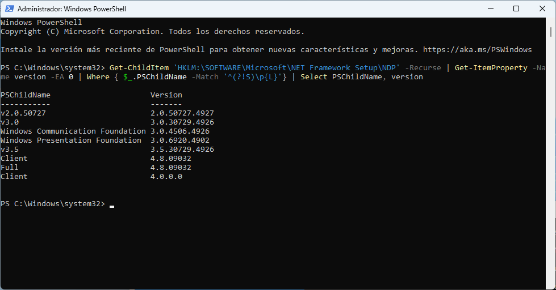Screen dimensions: 556x290
Task: Click 'Windows Presentation Foundation' entry
Action: pyautogui.click(x=71, y=140)
